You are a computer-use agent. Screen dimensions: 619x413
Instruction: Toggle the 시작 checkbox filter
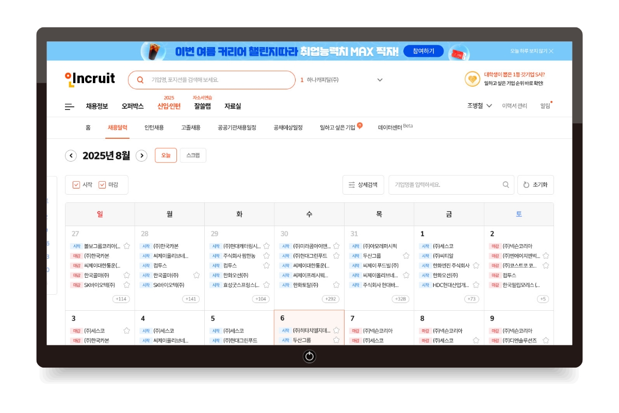(76, 185)
